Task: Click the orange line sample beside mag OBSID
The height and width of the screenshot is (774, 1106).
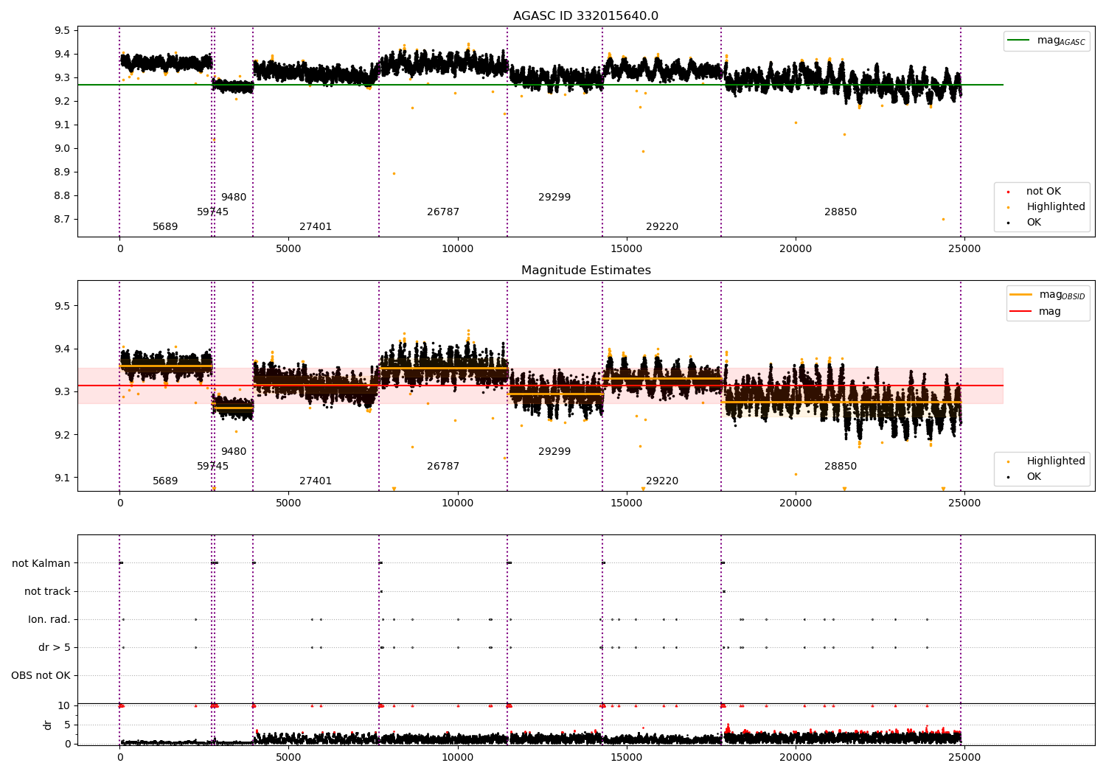Action: point(1021,294)
